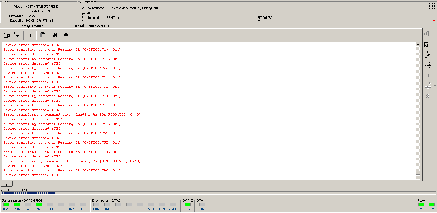Select the Log tab
Image resolution: width=437 pixels, height=213 pixels.
pyautogui.click(x=5, y=184)
